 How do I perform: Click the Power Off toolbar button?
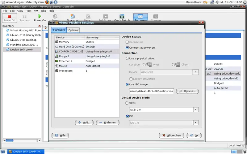[10, 18]
